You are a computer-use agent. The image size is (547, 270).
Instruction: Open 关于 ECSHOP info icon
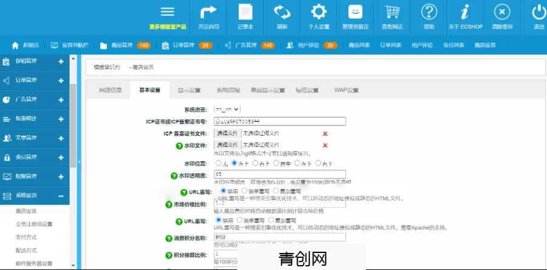pos(465,12)
